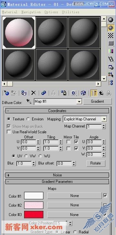Screen dimensions: 116x235
Task: Uncheck the U Tile checkbox
Action: coord(76,142)
